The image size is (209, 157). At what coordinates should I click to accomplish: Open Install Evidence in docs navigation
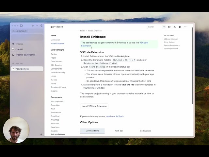tap(57, 44)
